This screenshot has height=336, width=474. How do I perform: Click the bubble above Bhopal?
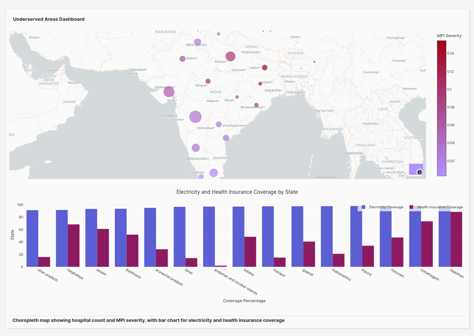pyautogui.click(x=208, y=81)
